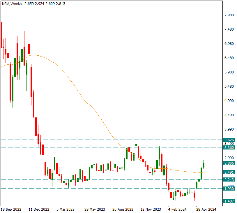Screen dimensions: 237x213
Task: Click the 18 Sep 2022 date label
Action: (x=11, y=210)
